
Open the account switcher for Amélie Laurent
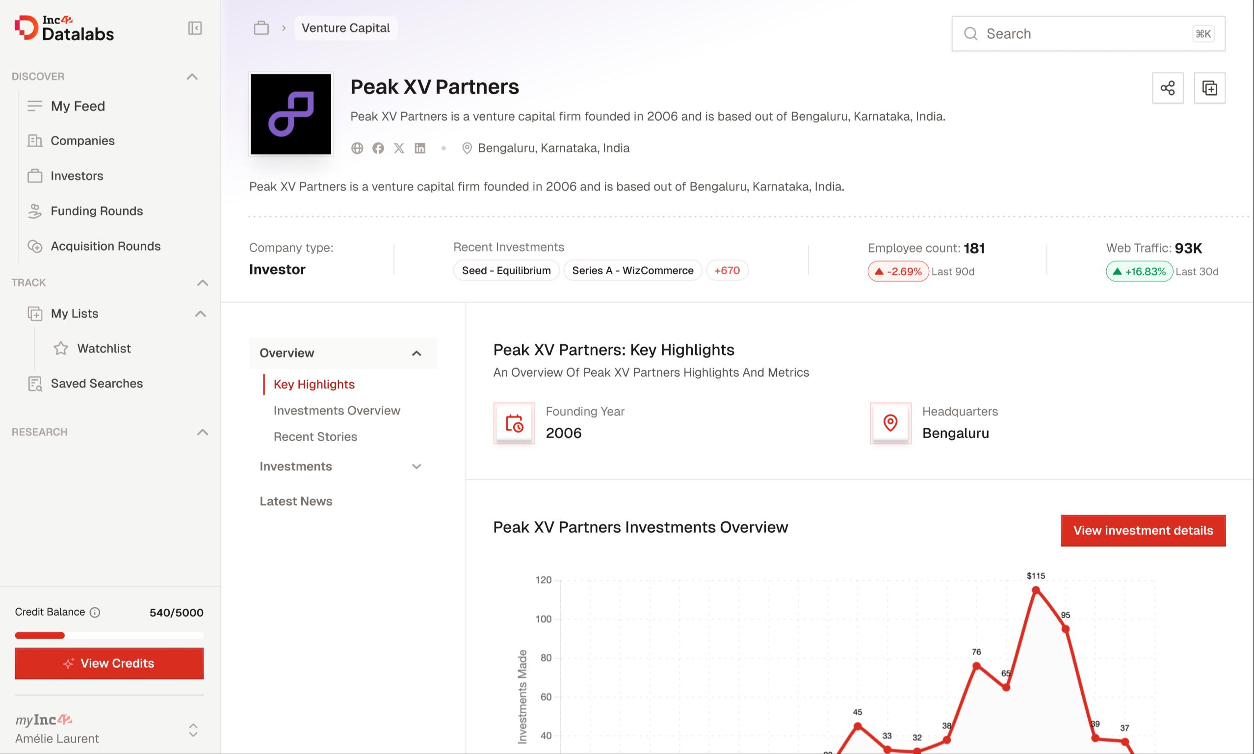pos(193,729)
